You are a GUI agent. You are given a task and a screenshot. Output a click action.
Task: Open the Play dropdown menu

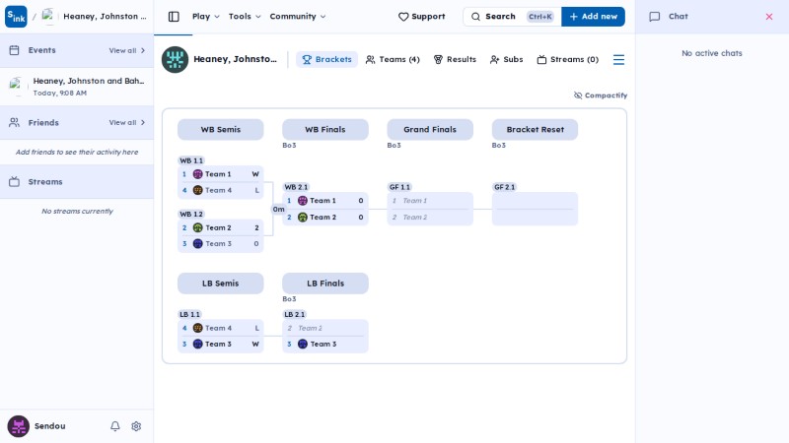206,17
